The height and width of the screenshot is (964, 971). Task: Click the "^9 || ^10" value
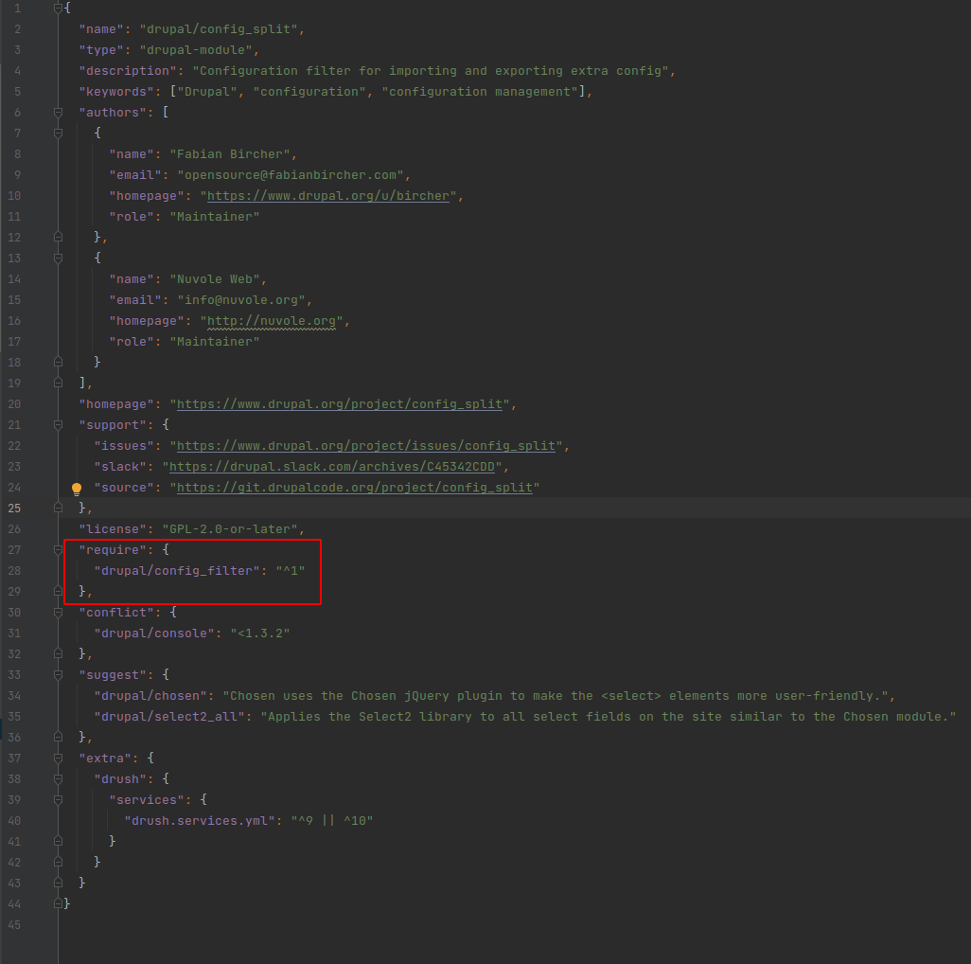(332, 821)
